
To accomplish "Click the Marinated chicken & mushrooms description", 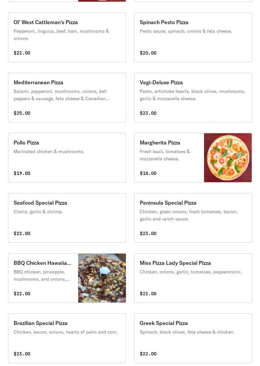I will 49,152.
